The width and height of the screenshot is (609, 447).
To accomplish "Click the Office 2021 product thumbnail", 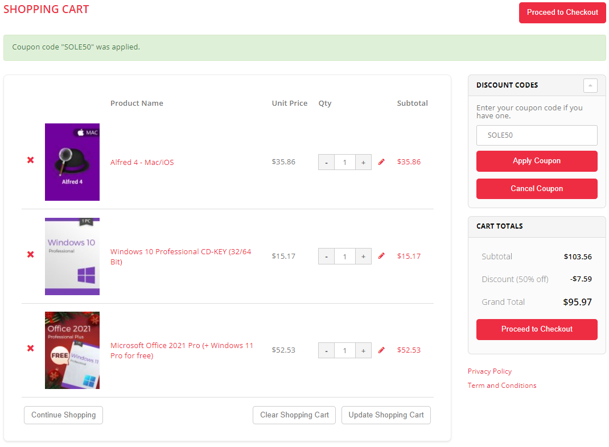I will [72, 350].
